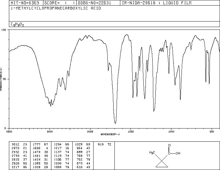Screen dimensions: 220x170
Task: Select the C5H8O2 molecular formula
Action: 18,25
